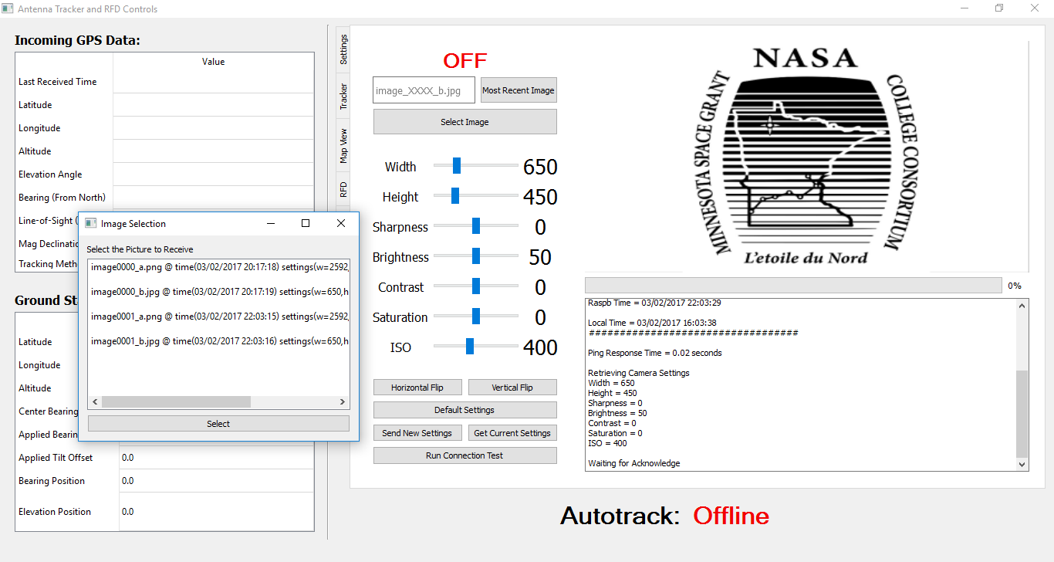The height and width of the screenshot is (562, 1054).
Task: Switch to the RFD tab
Action: [343, 189]
